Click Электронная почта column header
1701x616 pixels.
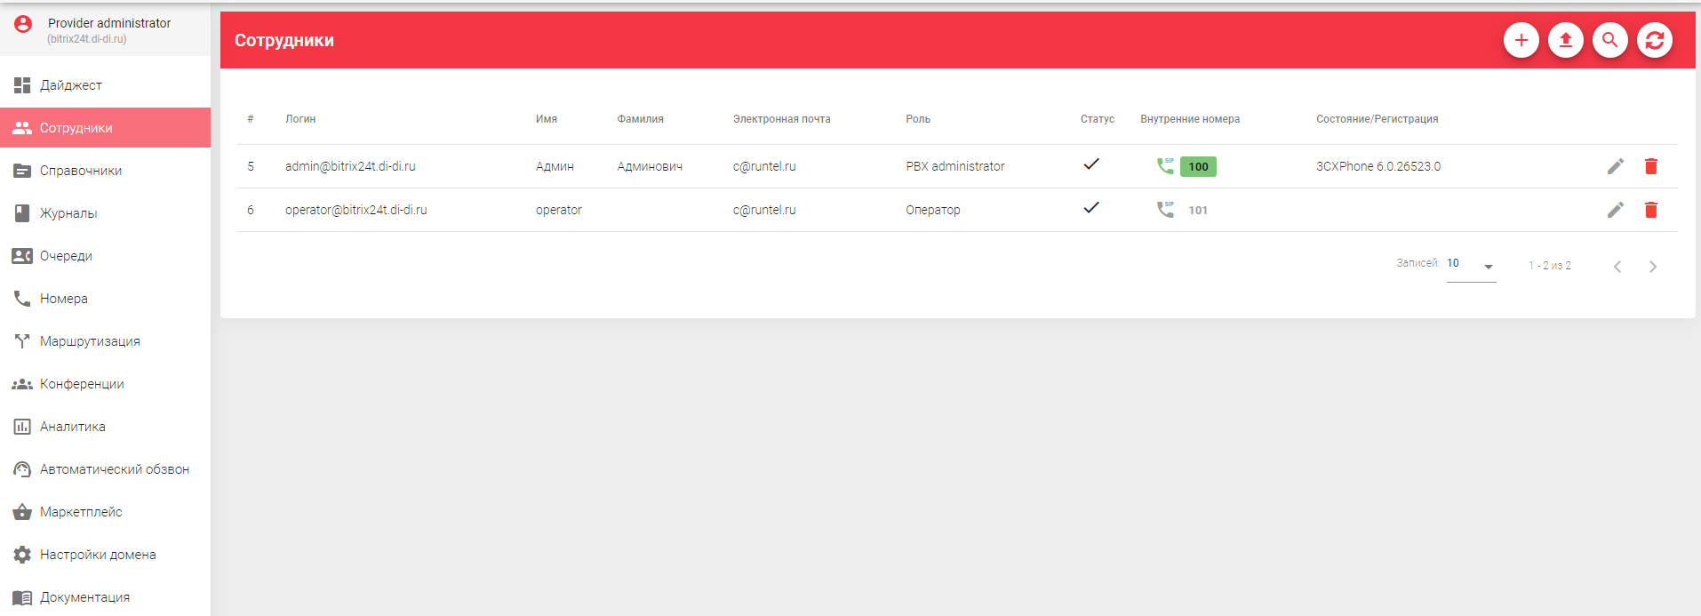coord(781,119)
